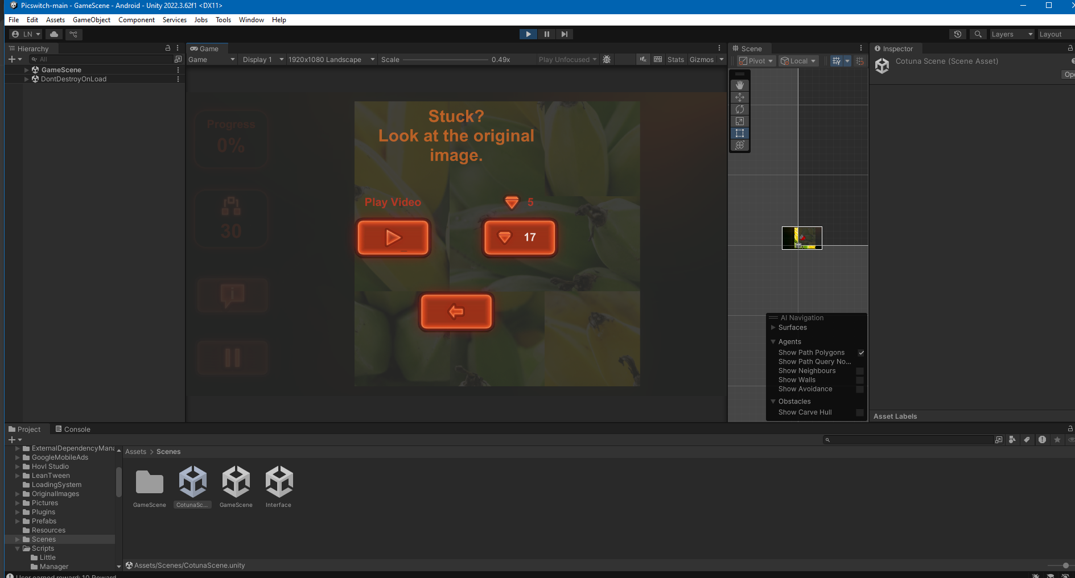Expand DontDestroyOnLoad in the Hierarchy
The height and width of the screenshot is (578, 1075).
pos(26,79)
